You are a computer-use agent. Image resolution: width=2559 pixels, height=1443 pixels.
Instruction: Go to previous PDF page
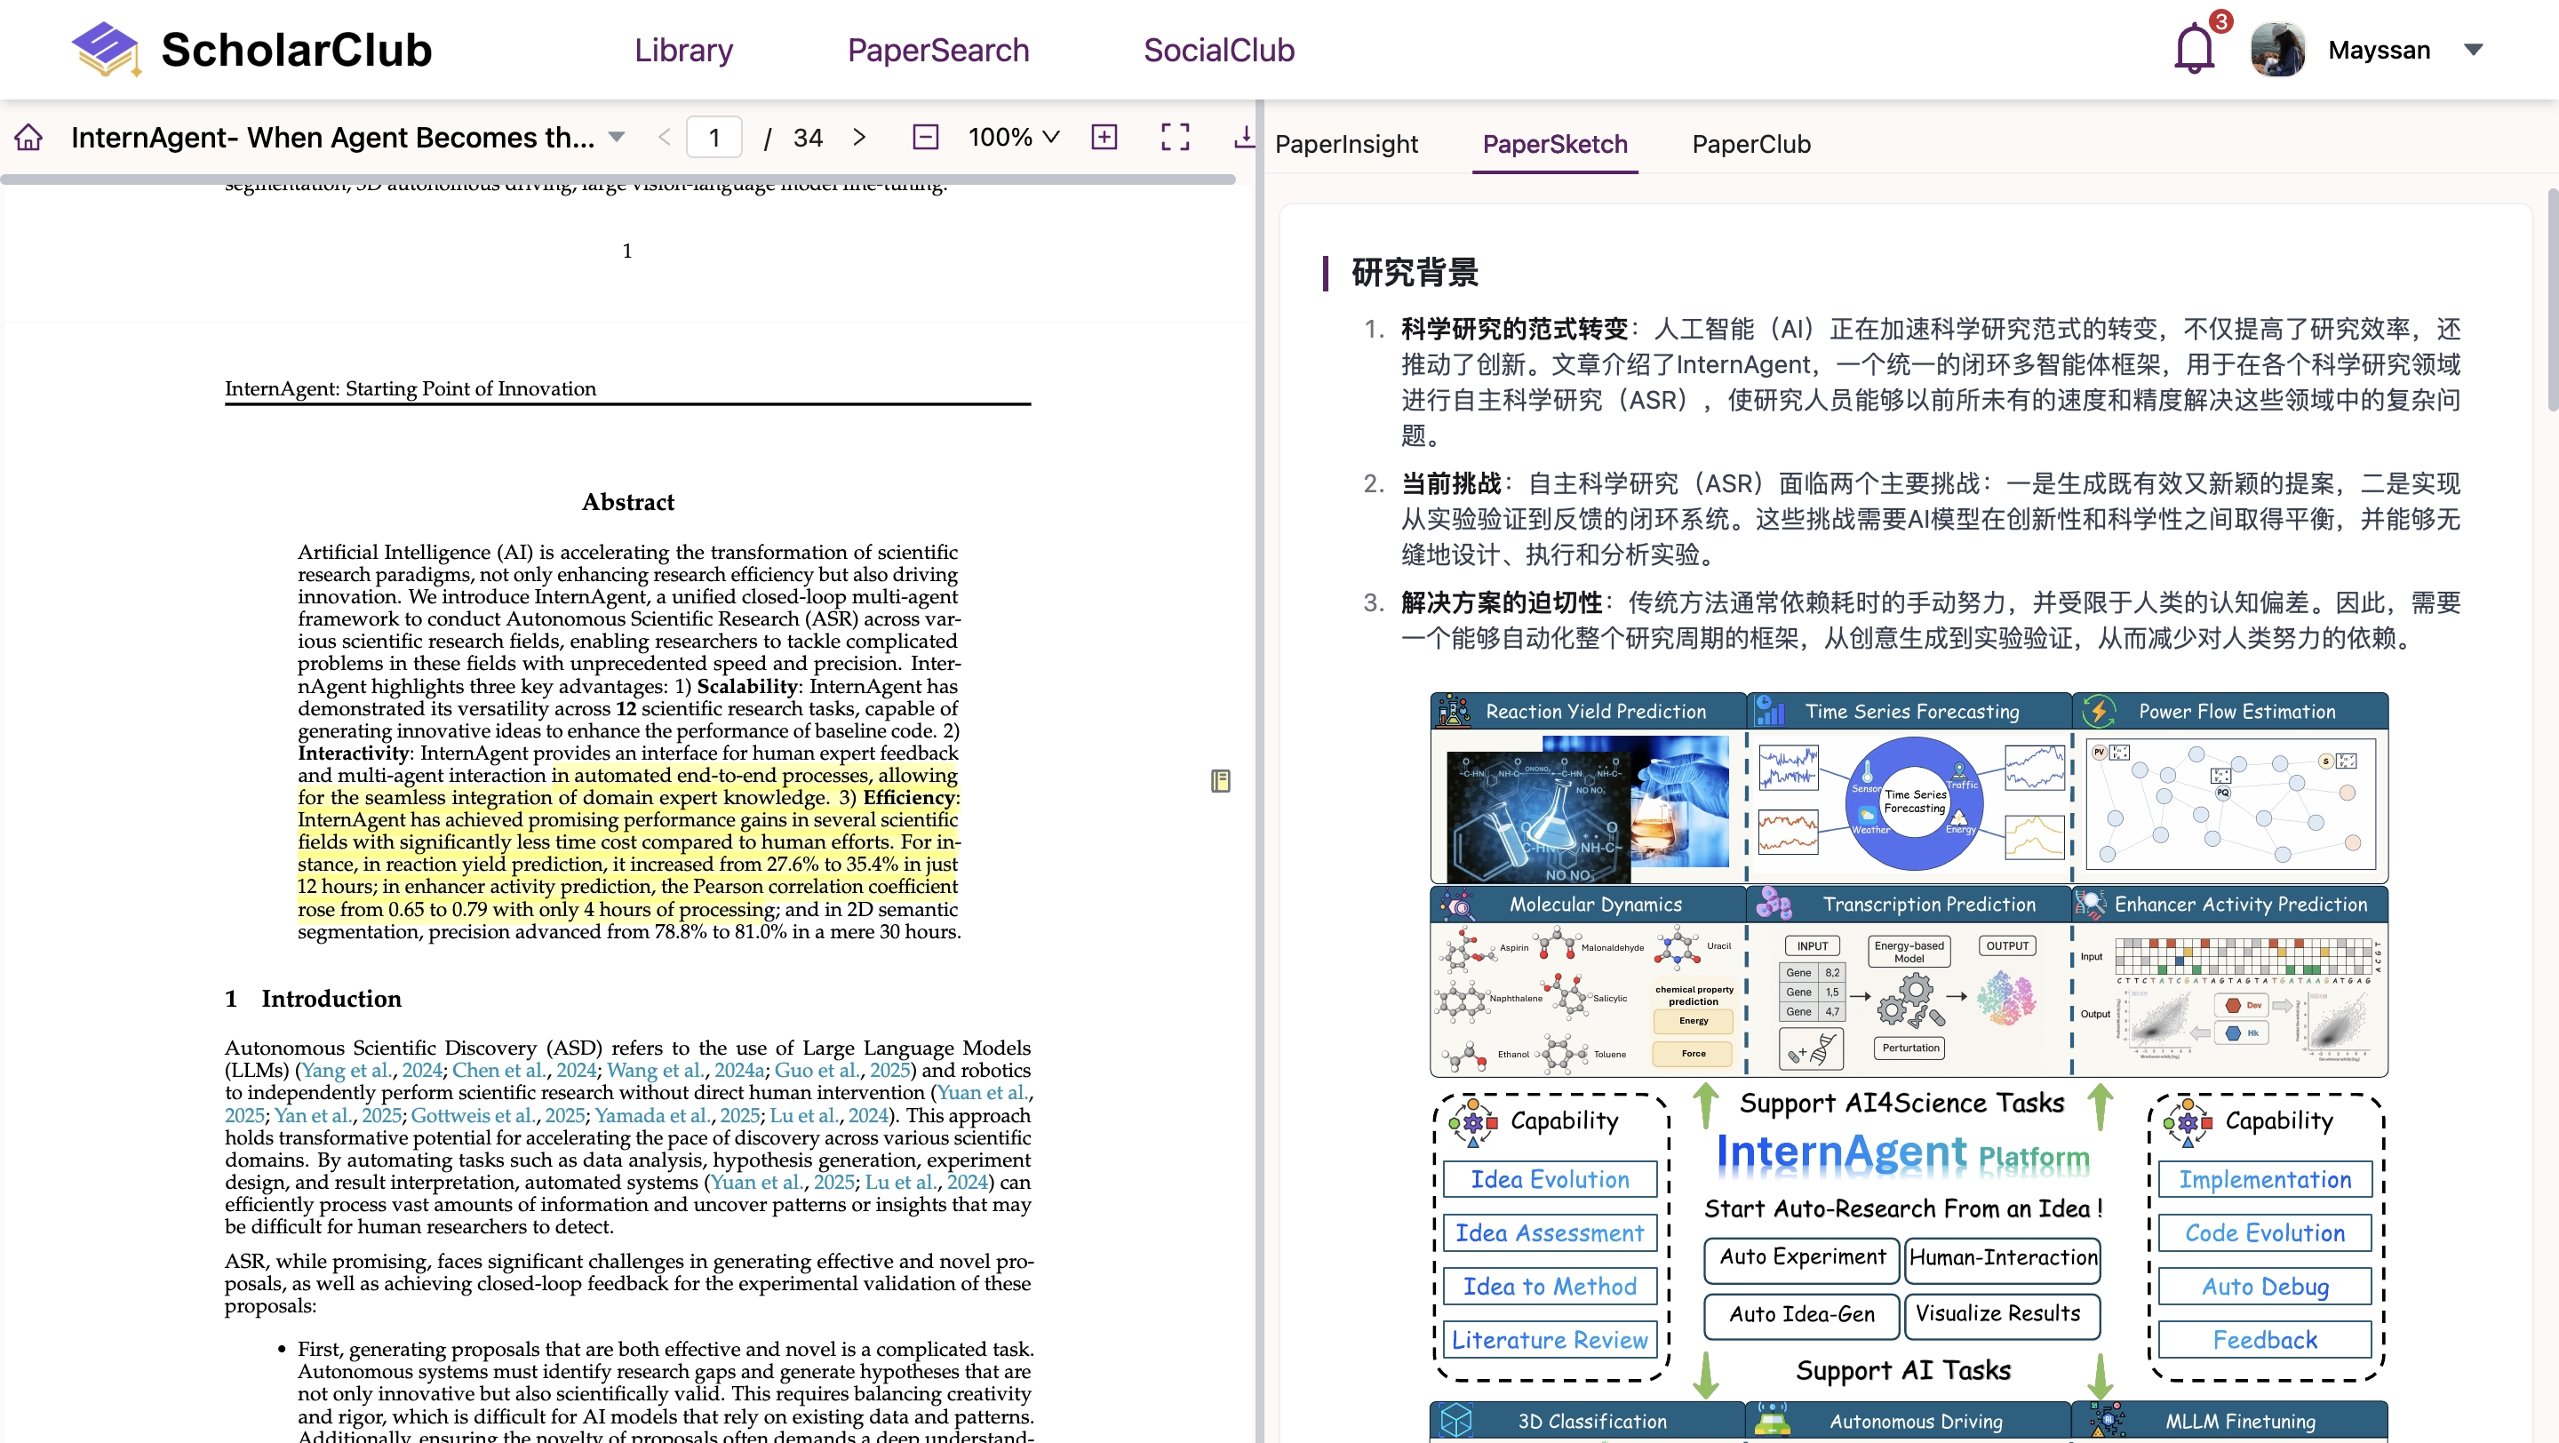pos(665,137)
